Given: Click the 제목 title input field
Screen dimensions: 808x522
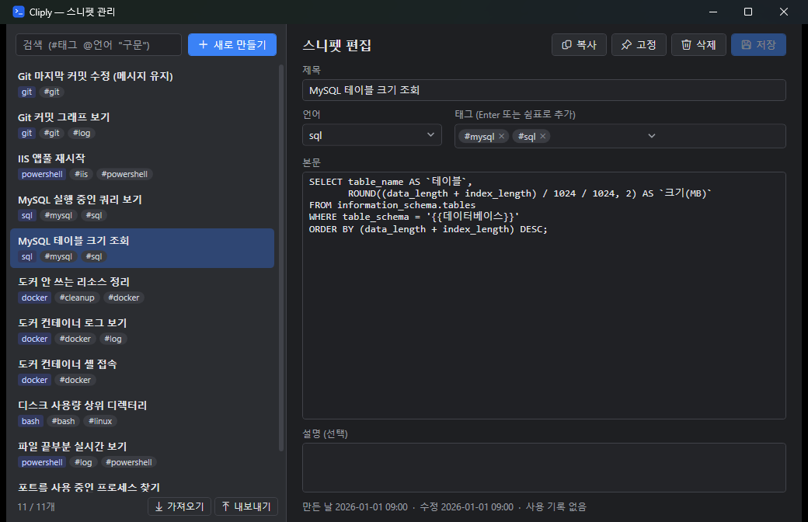Looking at the screenshot, I should [x=544, y=90].
